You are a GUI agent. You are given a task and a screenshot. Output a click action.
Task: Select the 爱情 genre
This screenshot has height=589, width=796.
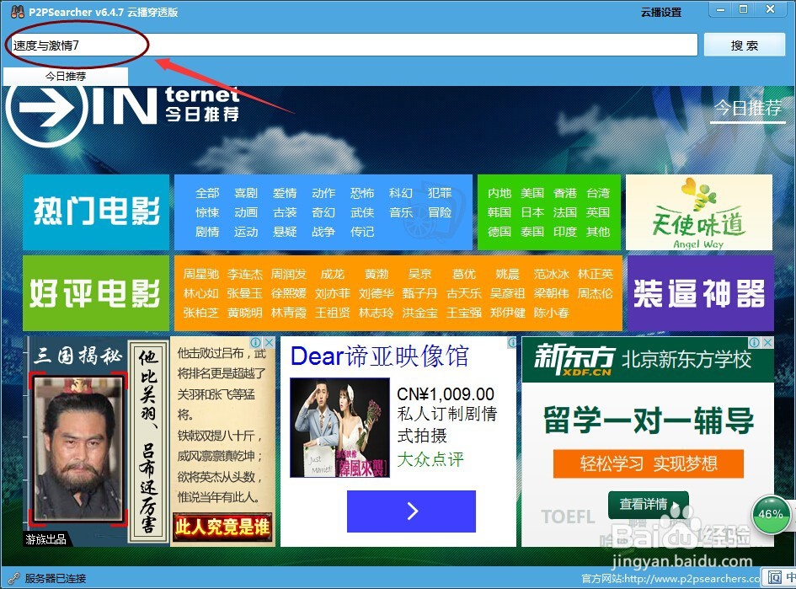click(x=285, y=193)
